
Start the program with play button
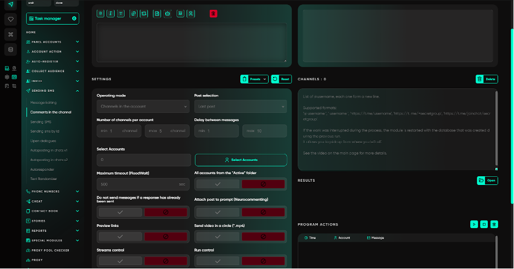coord(474,224)
